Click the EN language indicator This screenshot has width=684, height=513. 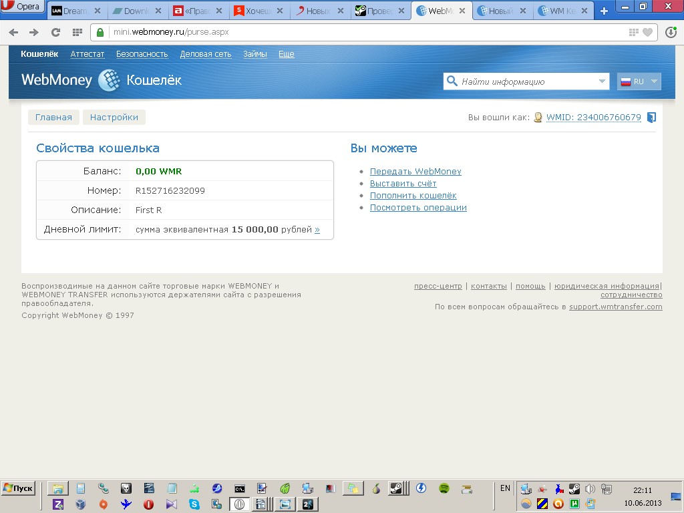point(505,488)
